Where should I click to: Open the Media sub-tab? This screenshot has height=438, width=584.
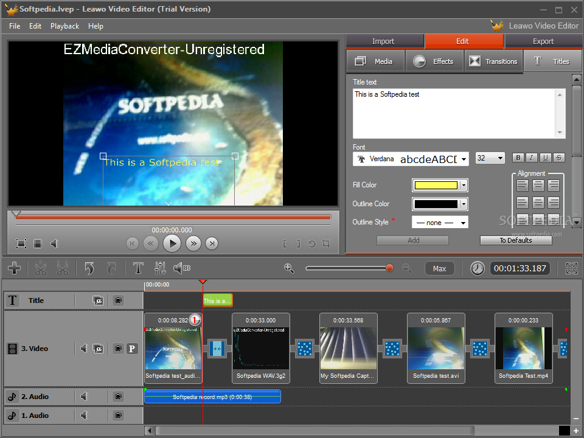(x=375, y=61)
